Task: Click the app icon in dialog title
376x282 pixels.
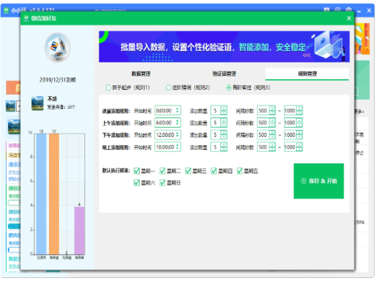Action: click(x=26, y=18)
